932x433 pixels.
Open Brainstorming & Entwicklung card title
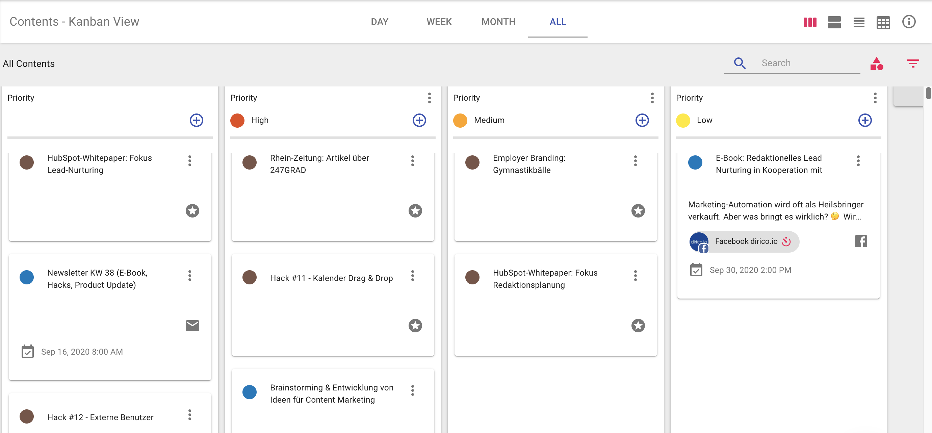point(331,393)
